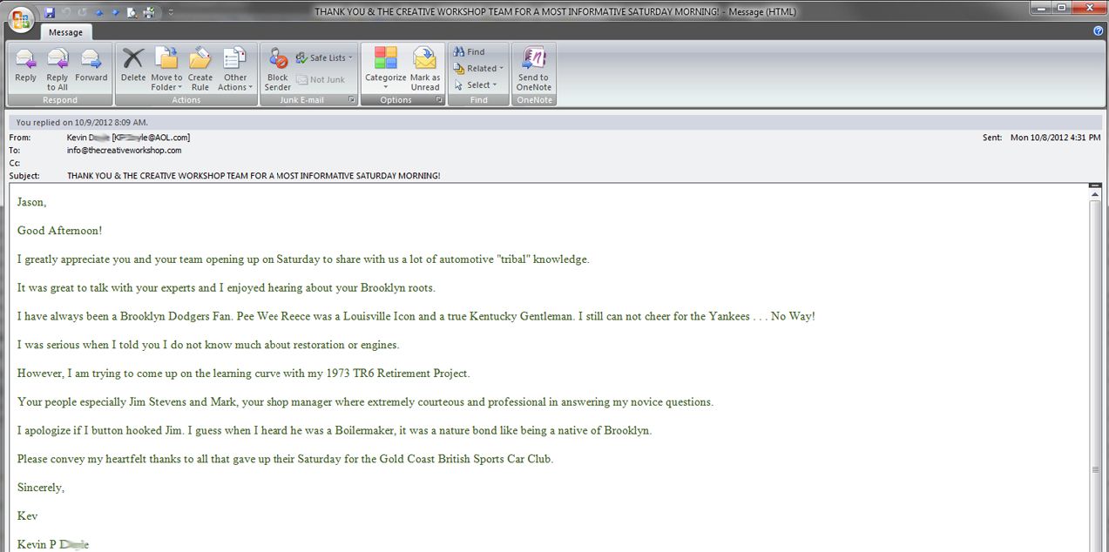The width and height of the screenshot is (1109, 552).
Task: Block the sender of this email
Action: pos(278,66)
